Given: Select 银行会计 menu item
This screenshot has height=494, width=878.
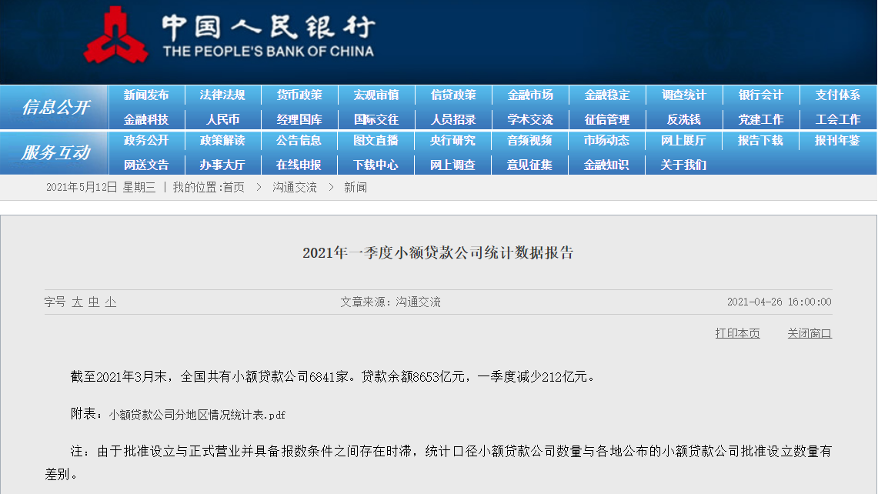Looking at the screenshot, I should (761, 95).
